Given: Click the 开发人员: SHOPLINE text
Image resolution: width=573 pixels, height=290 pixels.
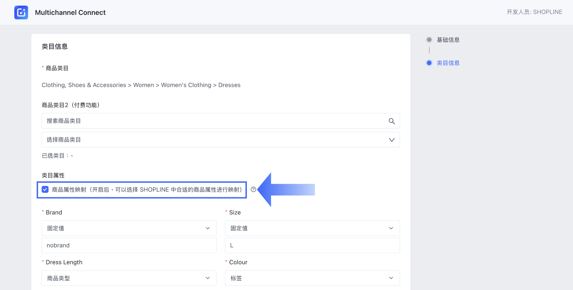Looking at the screenshot, I should 534,12.
